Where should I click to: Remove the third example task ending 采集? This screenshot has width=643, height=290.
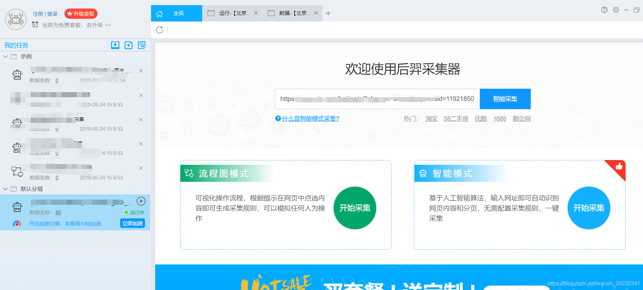pyautogui.click(x=141, y=120)
